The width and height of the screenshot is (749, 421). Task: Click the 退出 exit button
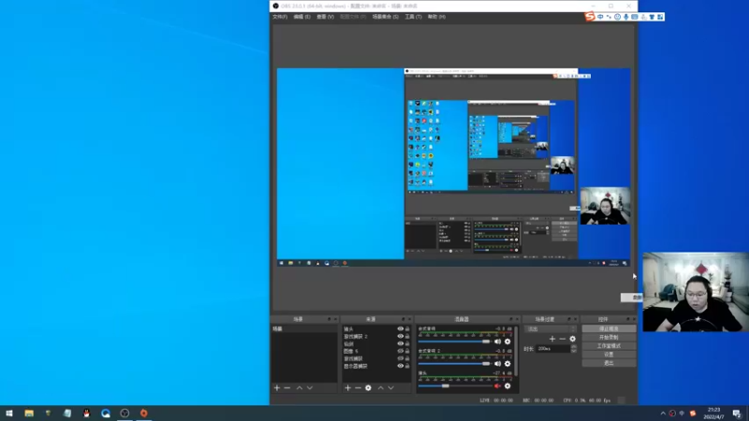(x=609, y=363)
